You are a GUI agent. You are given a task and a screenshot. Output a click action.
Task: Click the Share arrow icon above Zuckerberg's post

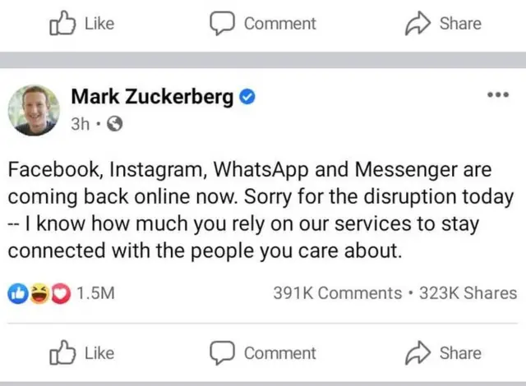(x=418, y=24)
